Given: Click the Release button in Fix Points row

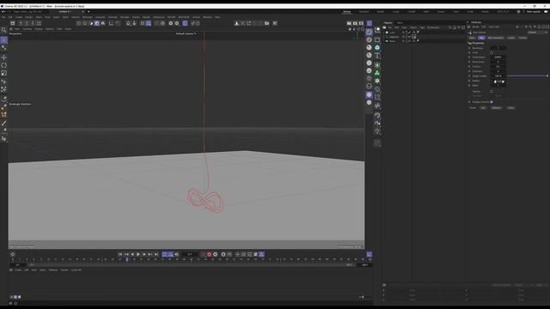Looking at the screenshot, I should [x=496, y=108].
